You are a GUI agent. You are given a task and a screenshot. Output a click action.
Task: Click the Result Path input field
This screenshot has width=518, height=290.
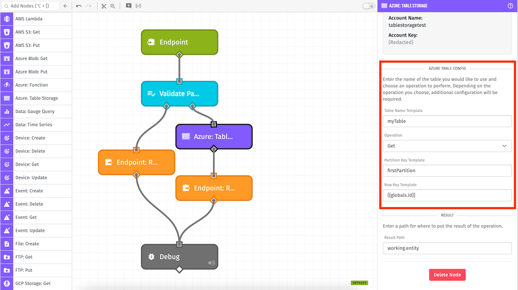pyautogui.click(x=447, y=248)
